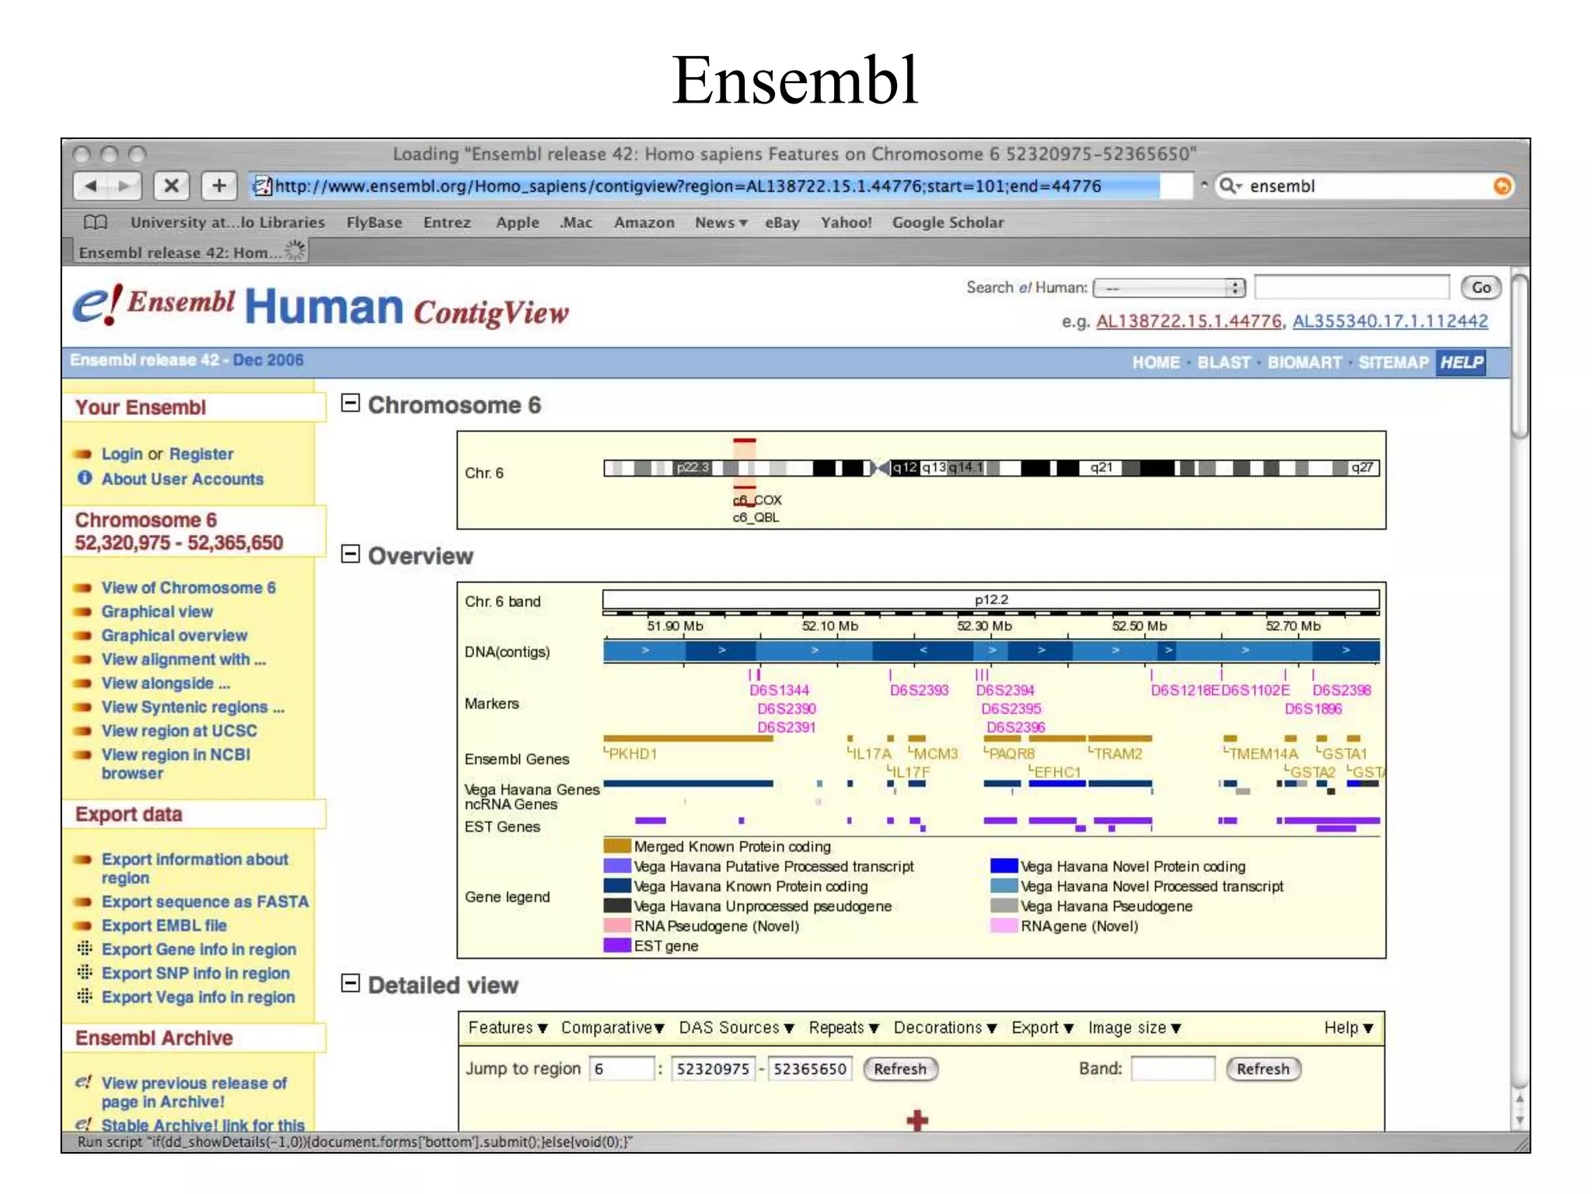Screen dimensions: 1592x1194
Task: Click the EST gene legend swatch
Action: (617, 945)
